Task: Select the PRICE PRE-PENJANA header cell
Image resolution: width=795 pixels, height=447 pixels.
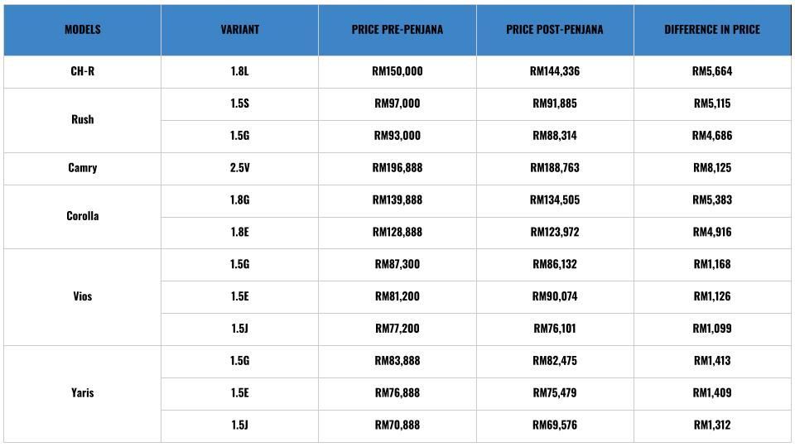Action: tap(397, 30)
